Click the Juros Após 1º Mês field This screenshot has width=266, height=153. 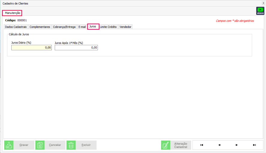coord(76,48)
